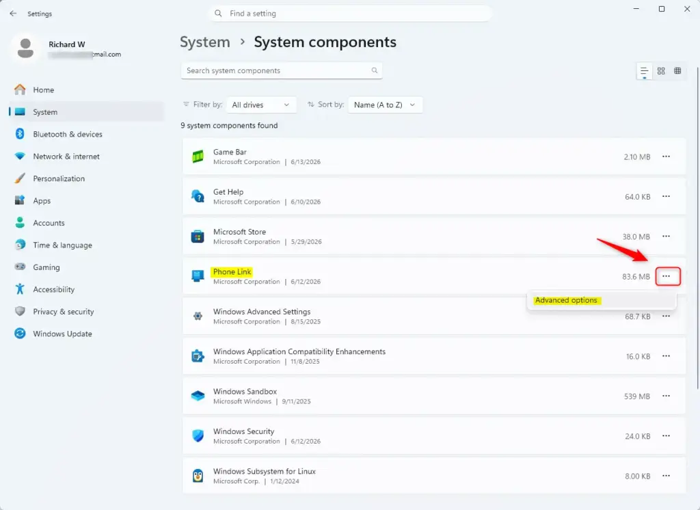Click the 9 system components found text
The width and height of the screenshot is (700, 510).
(x=229, y=126)
